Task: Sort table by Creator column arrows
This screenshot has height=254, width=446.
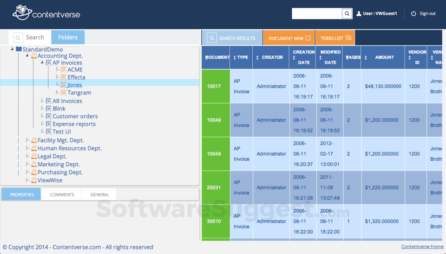Action: (257, 57)
